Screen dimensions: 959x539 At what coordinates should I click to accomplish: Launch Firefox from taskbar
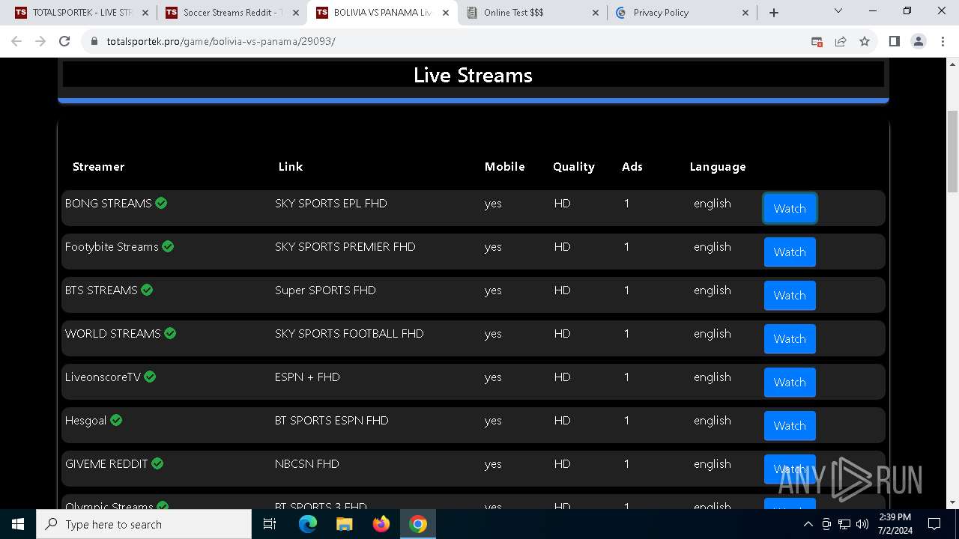tap(381, 524)
